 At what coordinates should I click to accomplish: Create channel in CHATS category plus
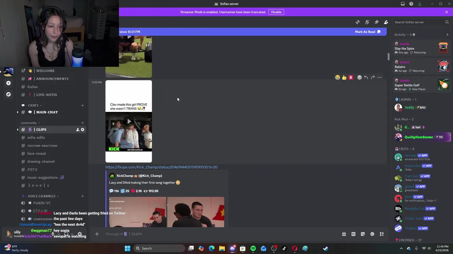(82, 105)
